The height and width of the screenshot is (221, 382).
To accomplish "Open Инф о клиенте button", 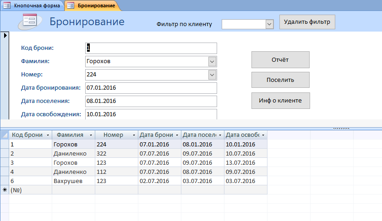I will [281, 101].
